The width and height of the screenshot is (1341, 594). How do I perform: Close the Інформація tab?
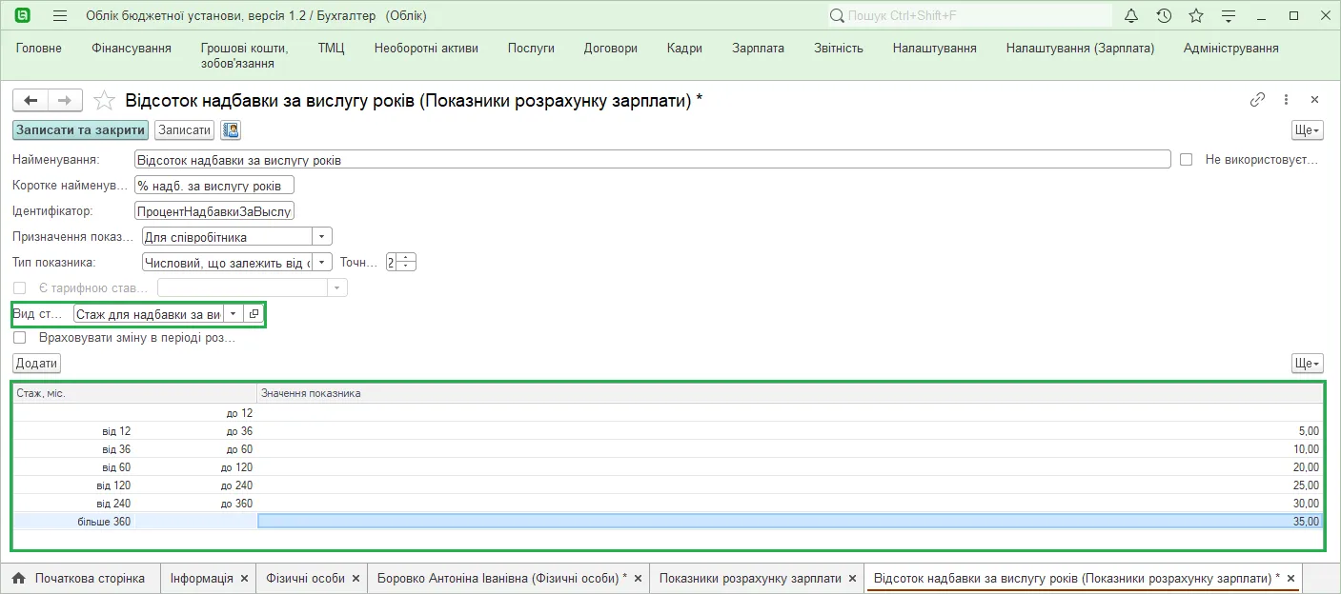click(x=245, y=578)
